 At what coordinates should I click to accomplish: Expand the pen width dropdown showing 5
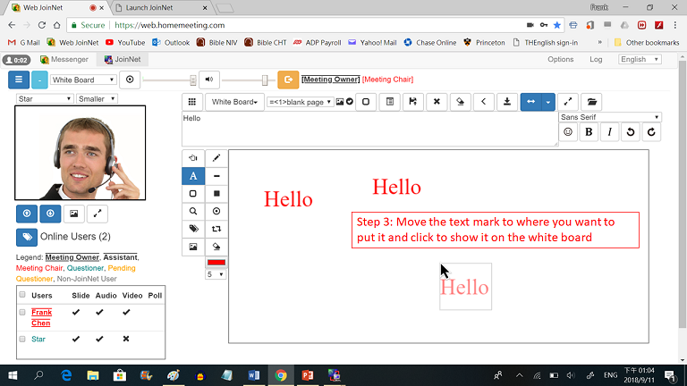(216, 274)
